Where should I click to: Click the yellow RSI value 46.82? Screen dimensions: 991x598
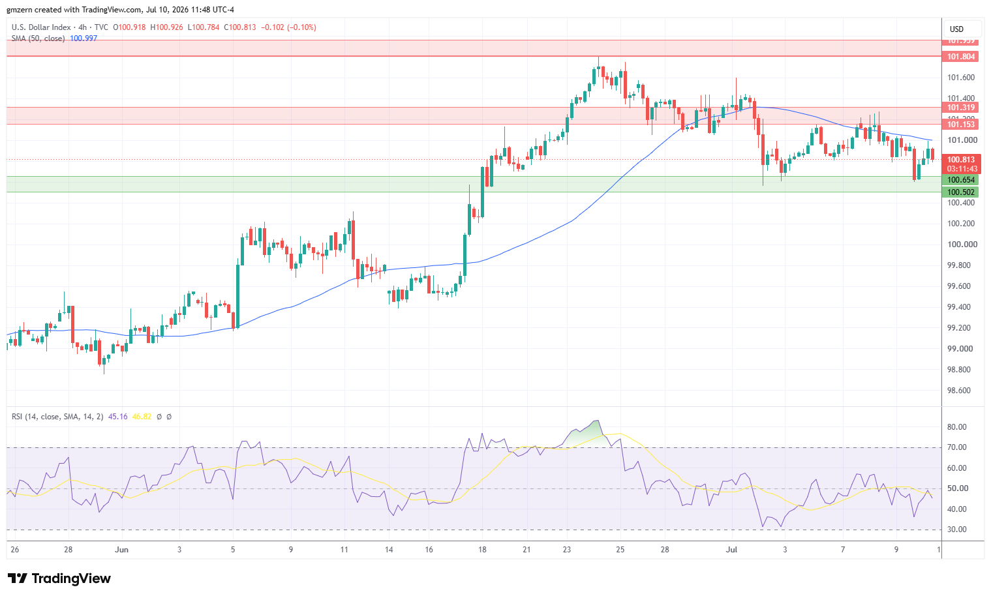coord(142,417)
